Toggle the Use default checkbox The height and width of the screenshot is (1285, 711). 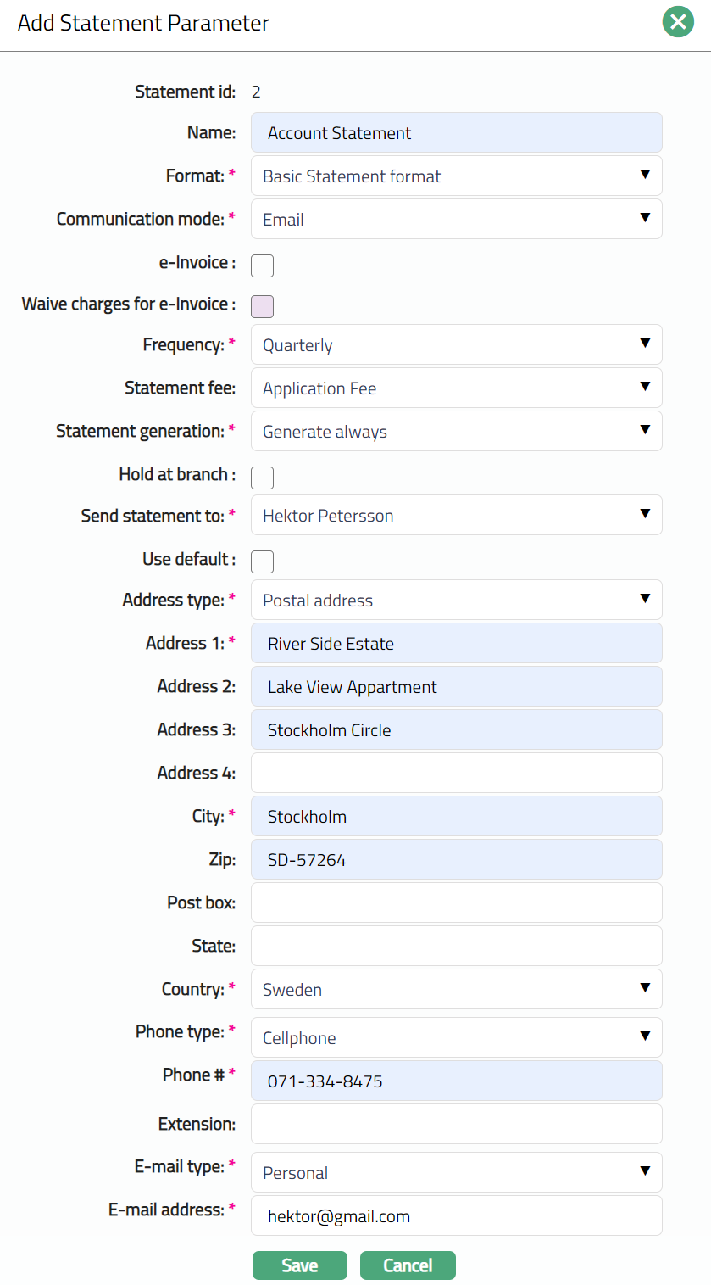(263, 561)
